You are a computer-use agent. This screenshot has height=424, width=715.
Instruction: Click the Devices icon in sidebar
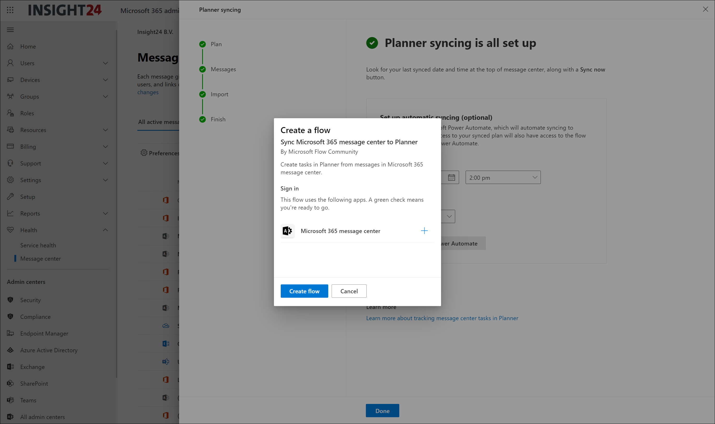pos(10,80)
